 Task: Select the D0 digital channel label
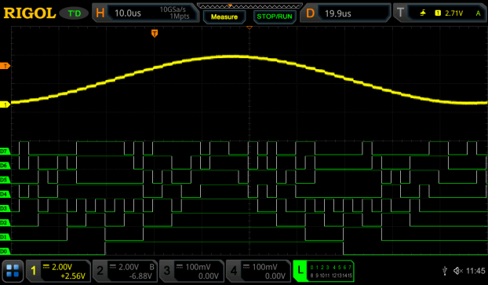pyautogui.click(x=5, y=251)
